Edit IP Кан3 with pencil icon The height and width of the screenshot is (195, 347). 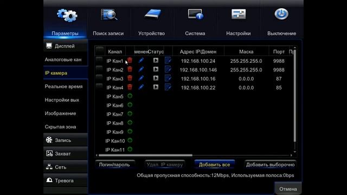(141, 78)
